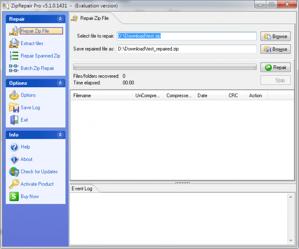Sort by the Filename column header
This screenshot has height=249, width=299.
pos(102,95)
